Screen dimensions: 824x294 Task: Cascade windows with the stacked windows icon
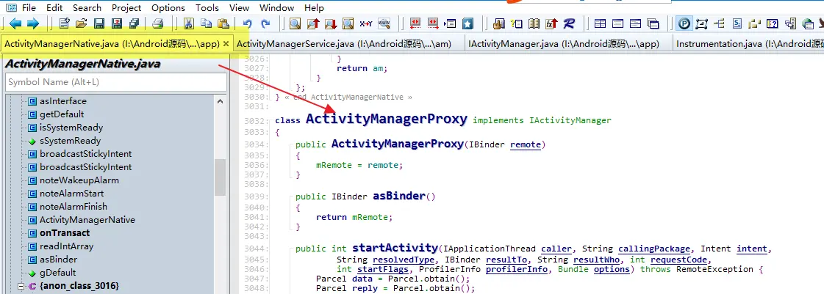(653, 23)
